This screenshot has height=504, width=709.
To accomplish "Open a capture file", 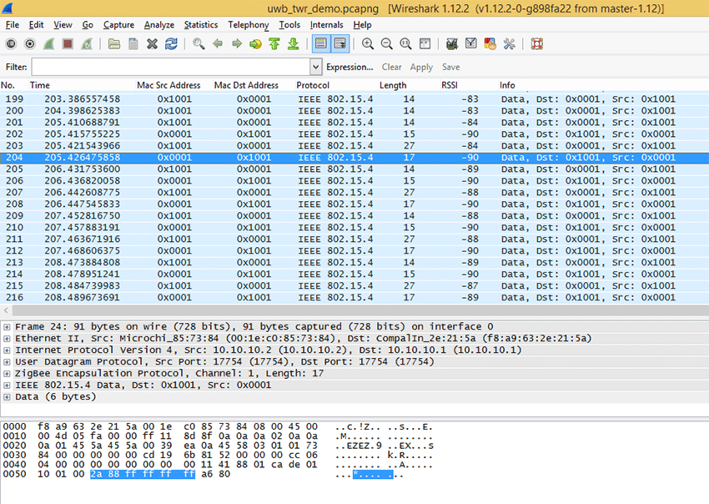I will 114,44.
